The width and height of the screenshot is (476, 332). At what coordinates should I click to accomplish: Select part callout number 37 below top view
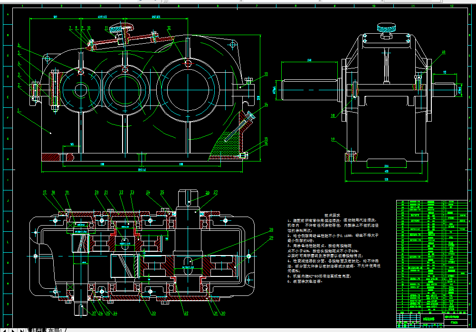coord(94,313)
